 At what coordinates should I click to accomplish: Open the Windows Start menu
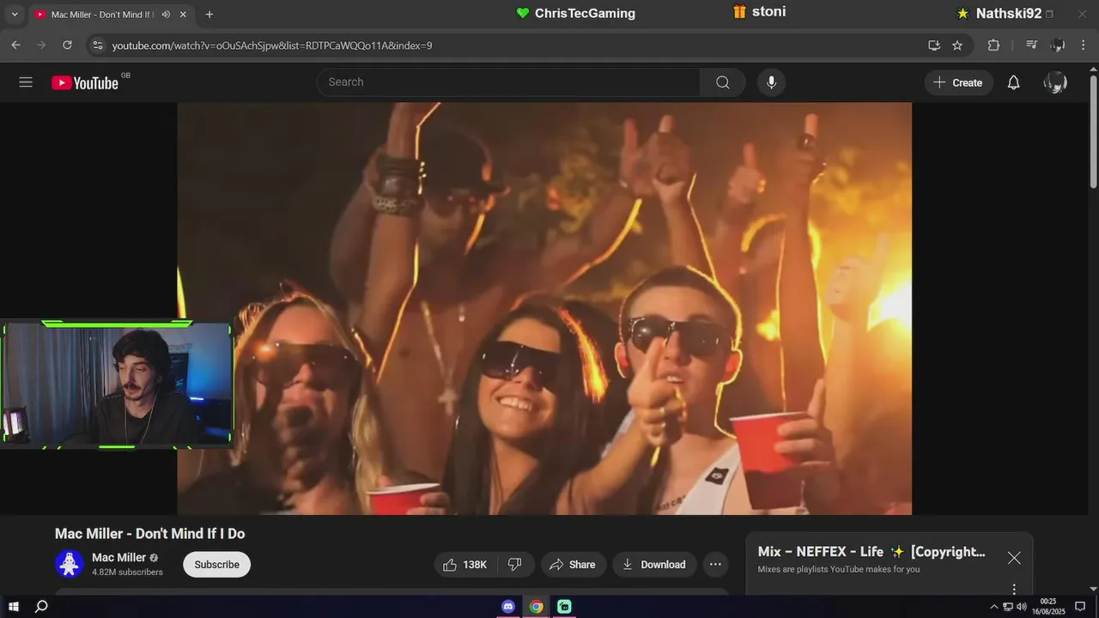(14, 607)
